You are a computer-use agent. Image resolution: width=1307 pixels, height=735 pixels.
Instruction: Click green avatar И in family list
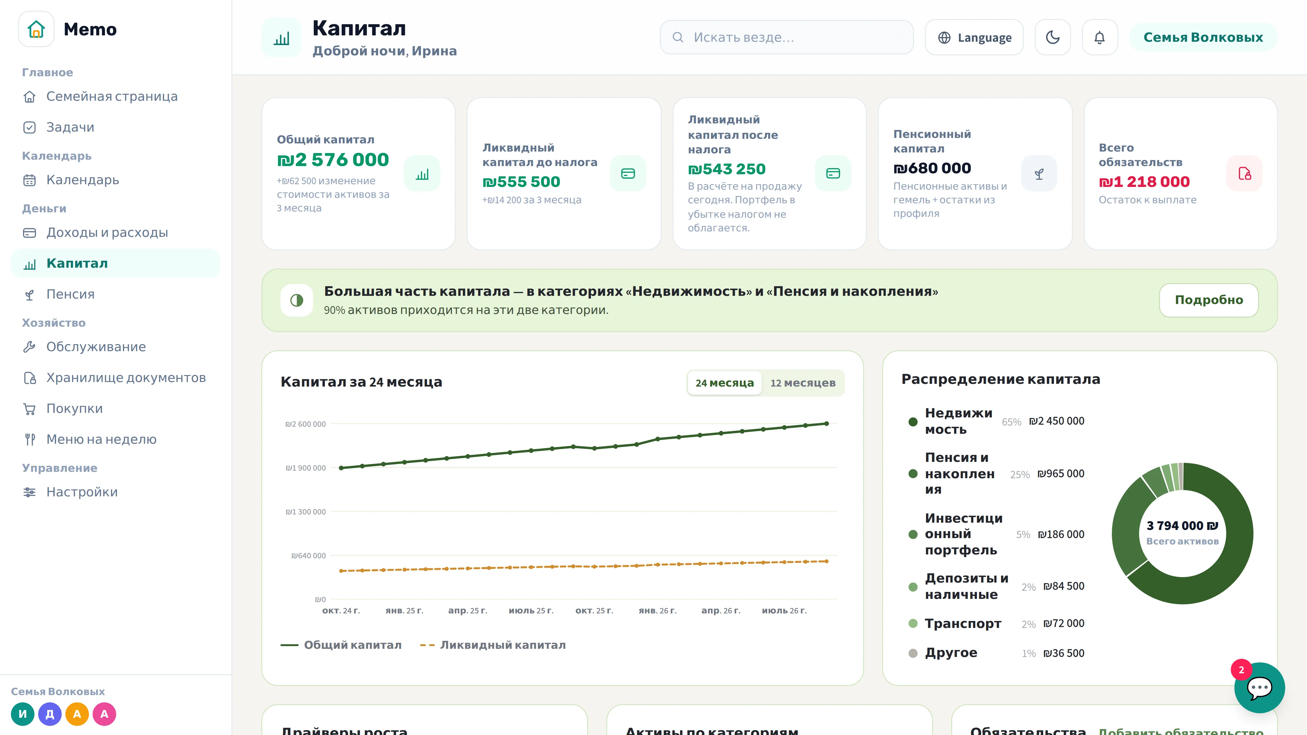pyautogui.click(x=22, y=714)
